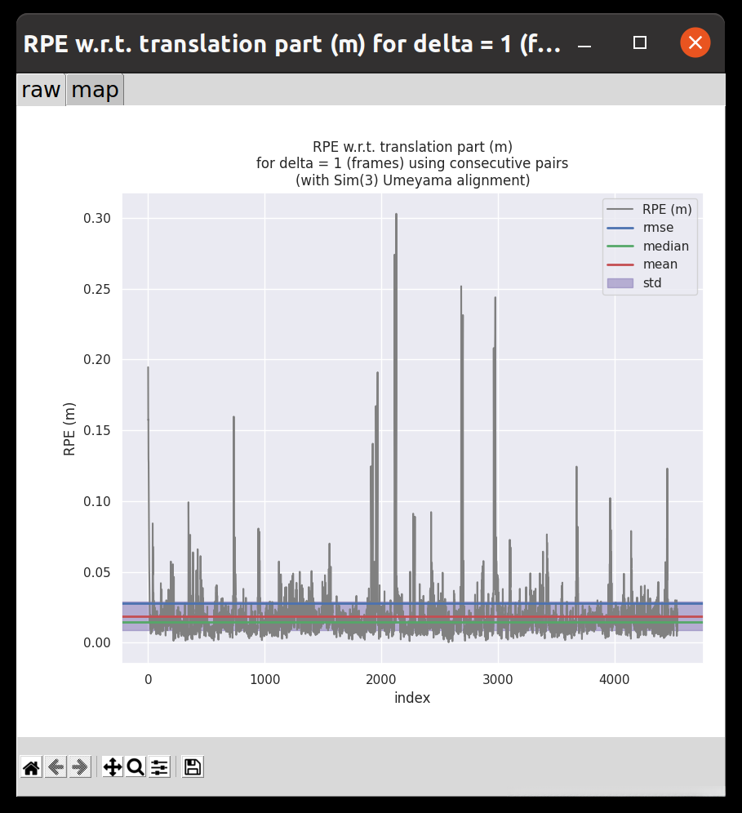Click the 0.05 y-axis tick label

(97, 572)
